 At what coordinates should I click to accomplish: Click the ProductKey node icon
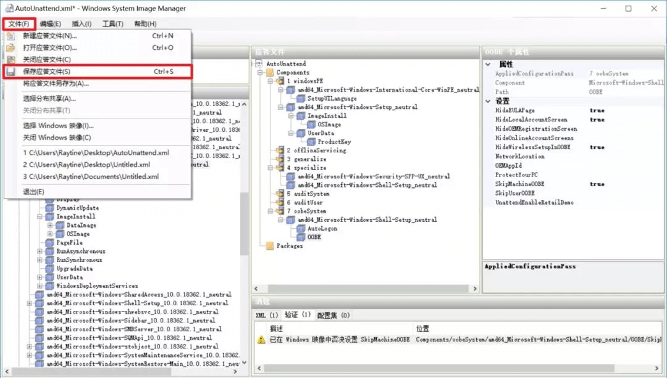[x=311, y=142]
